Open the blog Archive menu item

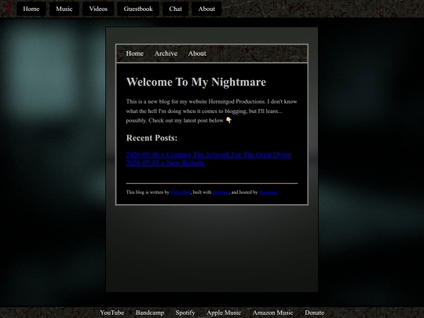tap(166, 53)
